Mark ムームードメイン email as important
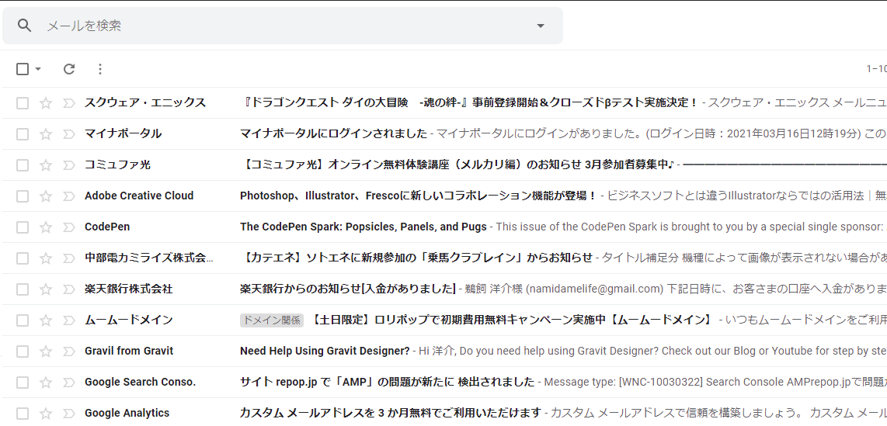 68,320
